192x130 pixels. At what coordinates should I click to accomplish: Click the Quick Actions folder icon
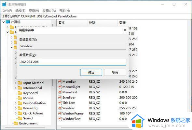20,113
